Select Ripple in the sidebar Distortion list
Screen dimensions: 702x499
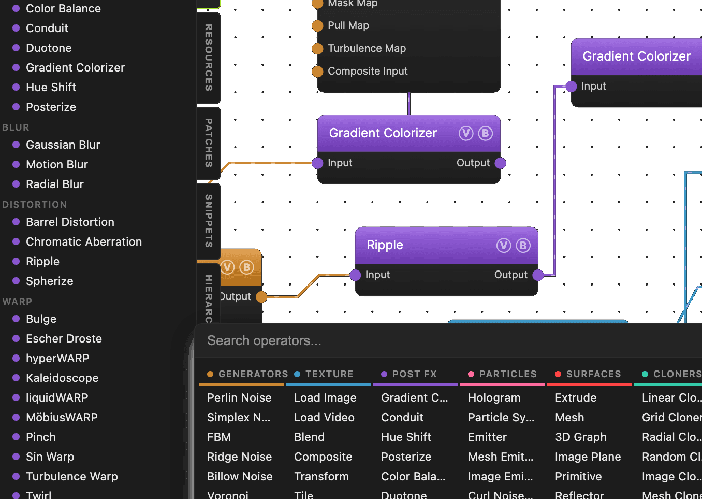[43, 262]
